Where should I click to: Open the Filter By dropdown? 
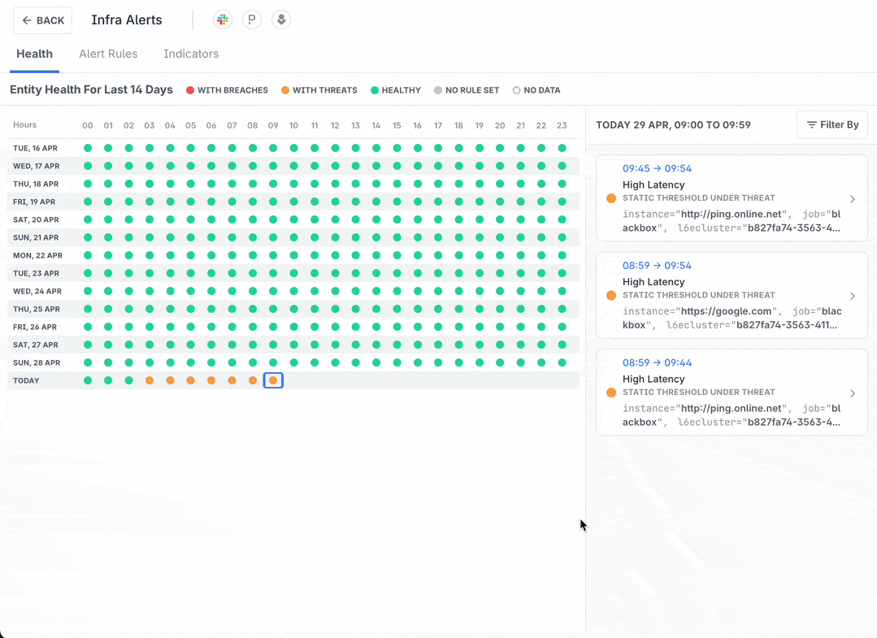tap(831, 125)
